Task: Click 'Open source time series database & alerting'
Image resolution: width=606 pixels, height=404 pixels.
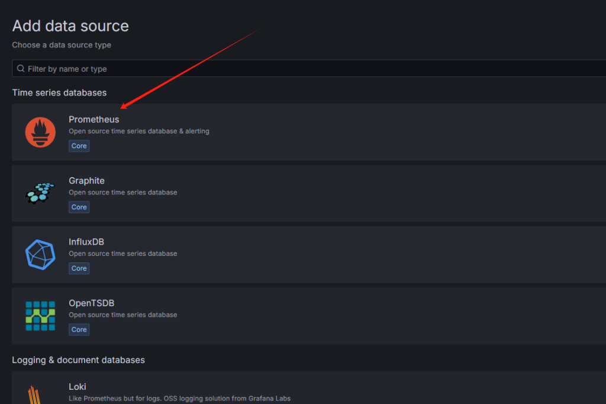Action: click(x=139, y=131)
